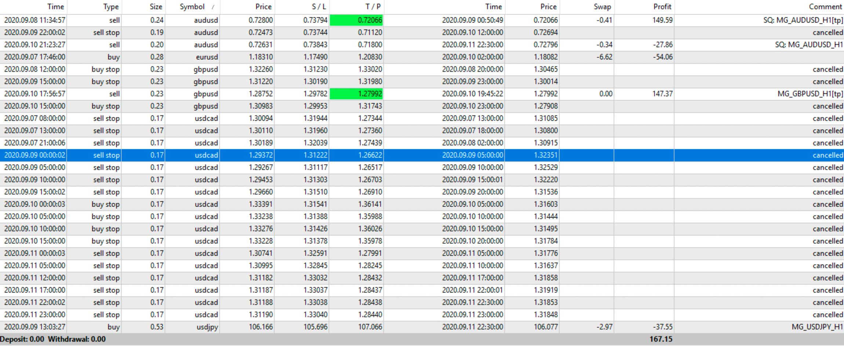
Task: Click the sort arrow in Symbol header
Action: [213, 7]
